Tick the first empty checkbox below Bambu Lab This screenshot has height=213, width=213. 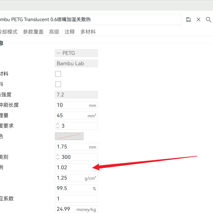click(58, 74)
